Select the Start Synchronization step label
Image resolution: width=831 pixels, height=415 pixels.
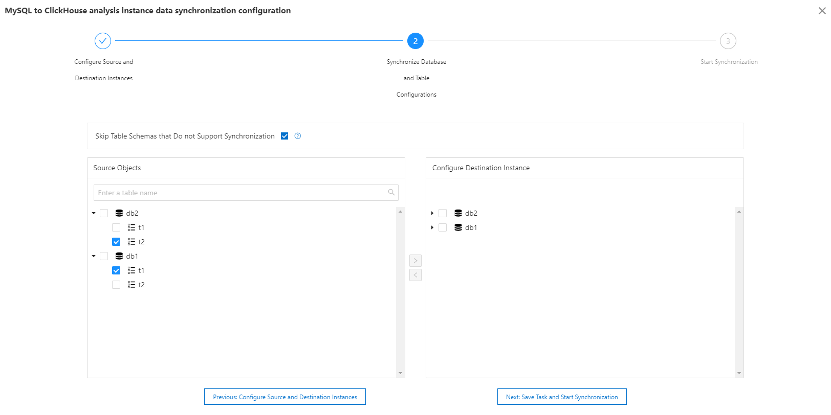click(x=729, y=62)
